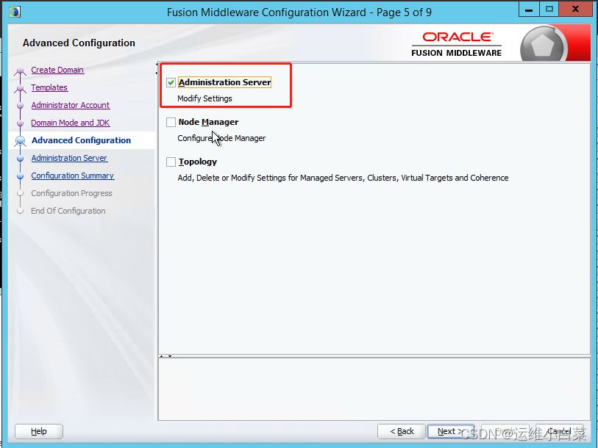Screen dimensions: 598x448
Task: Click the Next button
Action: [451, 431]
